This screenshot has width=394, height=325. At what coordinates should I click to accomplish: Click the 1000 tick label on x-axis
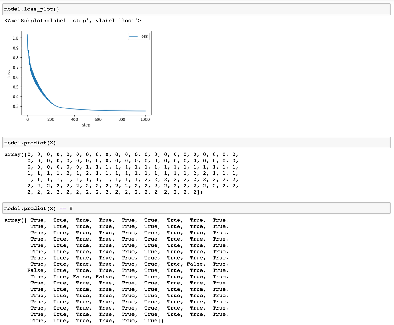click(145, 119)
